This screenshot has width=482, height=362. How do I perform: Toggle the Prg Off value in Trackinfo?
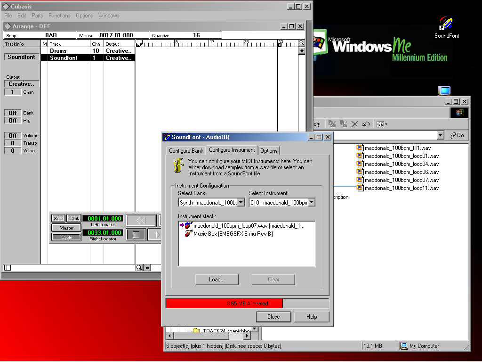(13, 120)
